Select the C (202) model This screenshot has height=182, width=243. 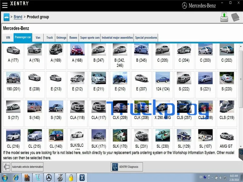tap(227, 56)
